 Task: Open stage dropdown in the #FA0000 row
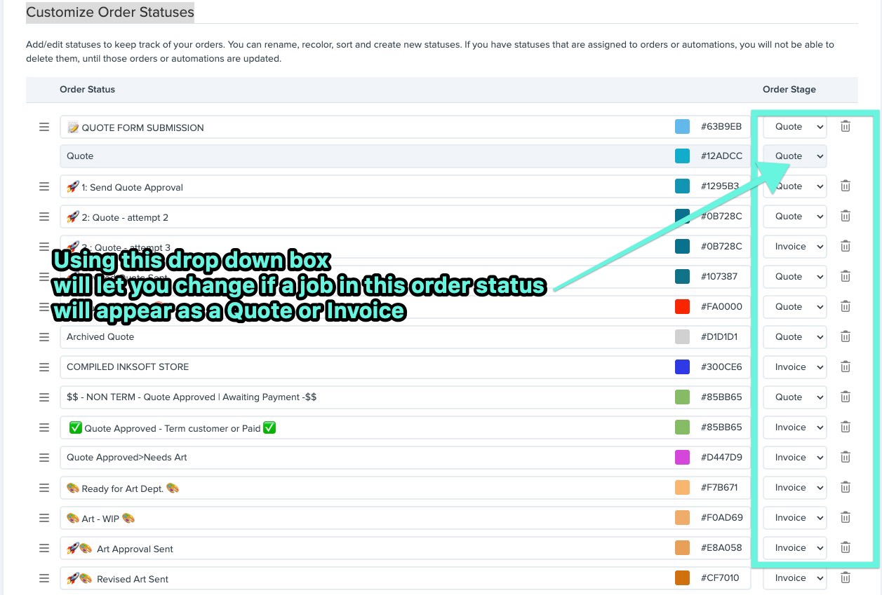(x=795, y=306)
